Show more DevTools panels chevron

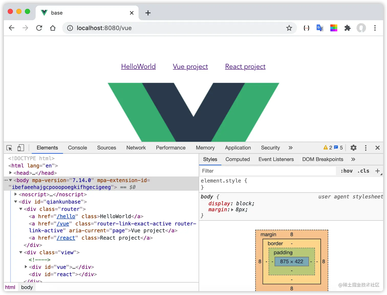[x=291, y=148]
